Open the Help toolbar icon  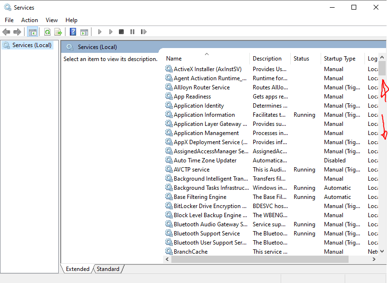[73, 32]
